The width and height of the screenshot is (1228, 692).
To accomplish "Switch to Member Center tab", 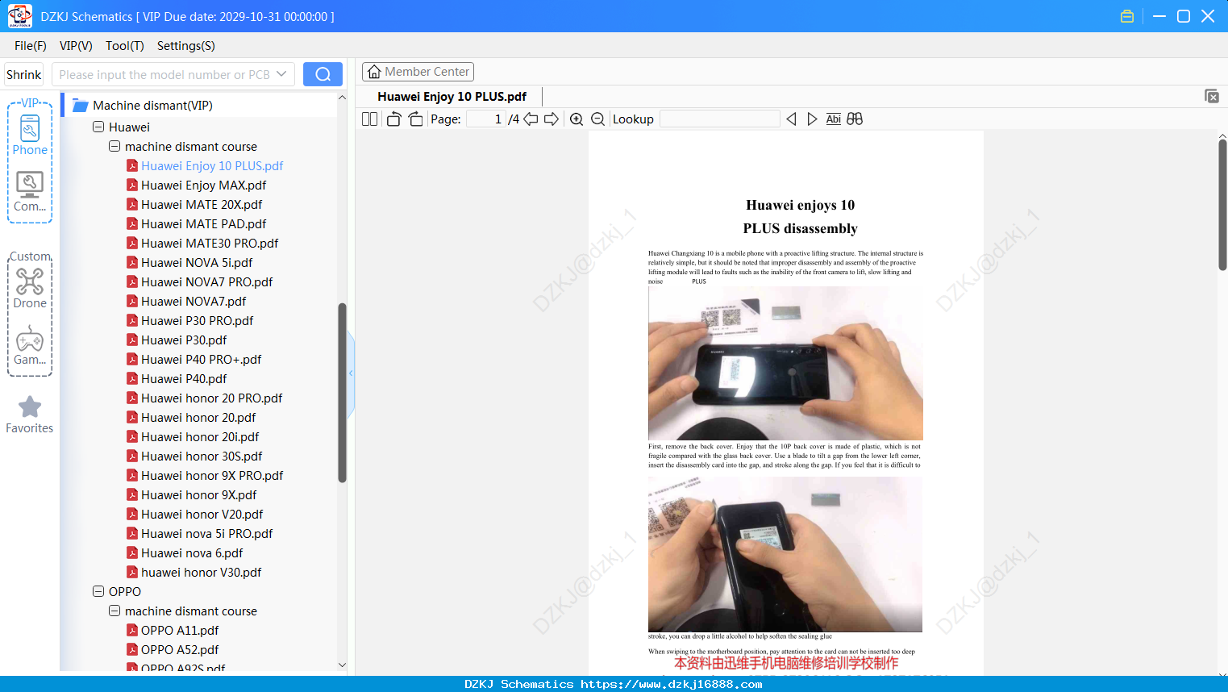I will point(418,72).
